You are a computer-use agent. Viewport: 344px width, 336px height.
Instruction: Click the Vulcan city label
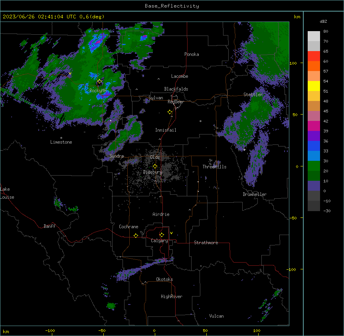216,316
